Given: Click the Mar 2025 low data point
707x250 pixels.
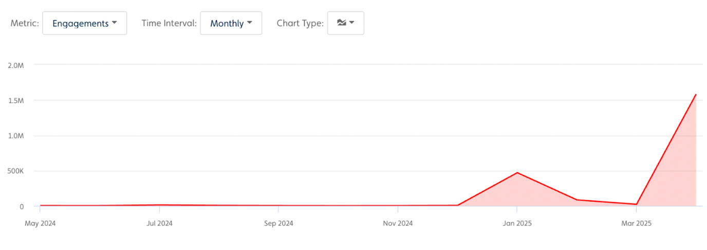Looking at the screenshot, I should coord(637,204).
